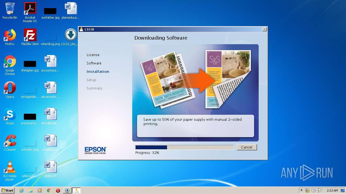Select the pbible.rtf document icon
346x194 pixels.
50,169
